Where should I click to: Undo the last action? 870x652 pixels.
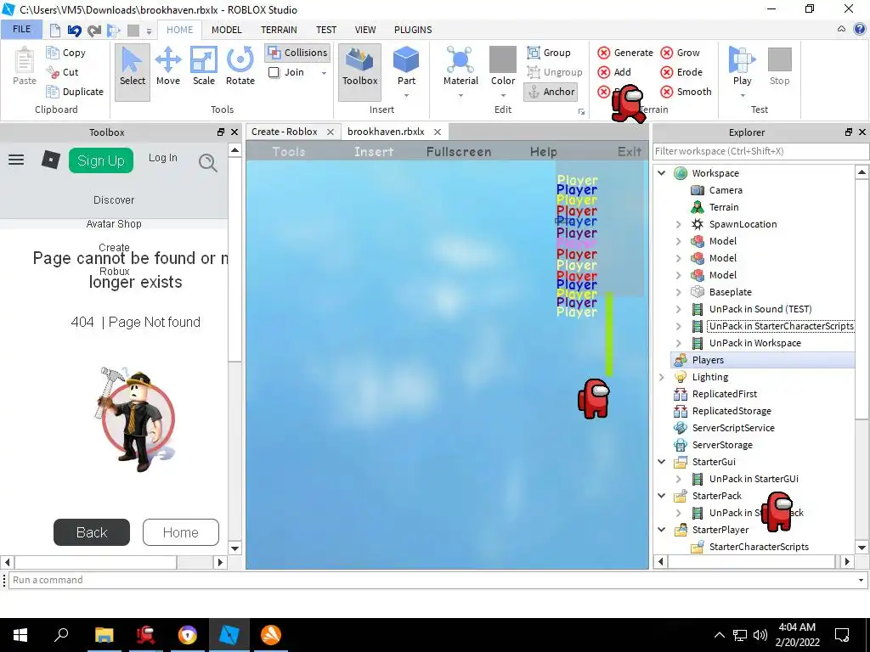click(x=75, y=30)
